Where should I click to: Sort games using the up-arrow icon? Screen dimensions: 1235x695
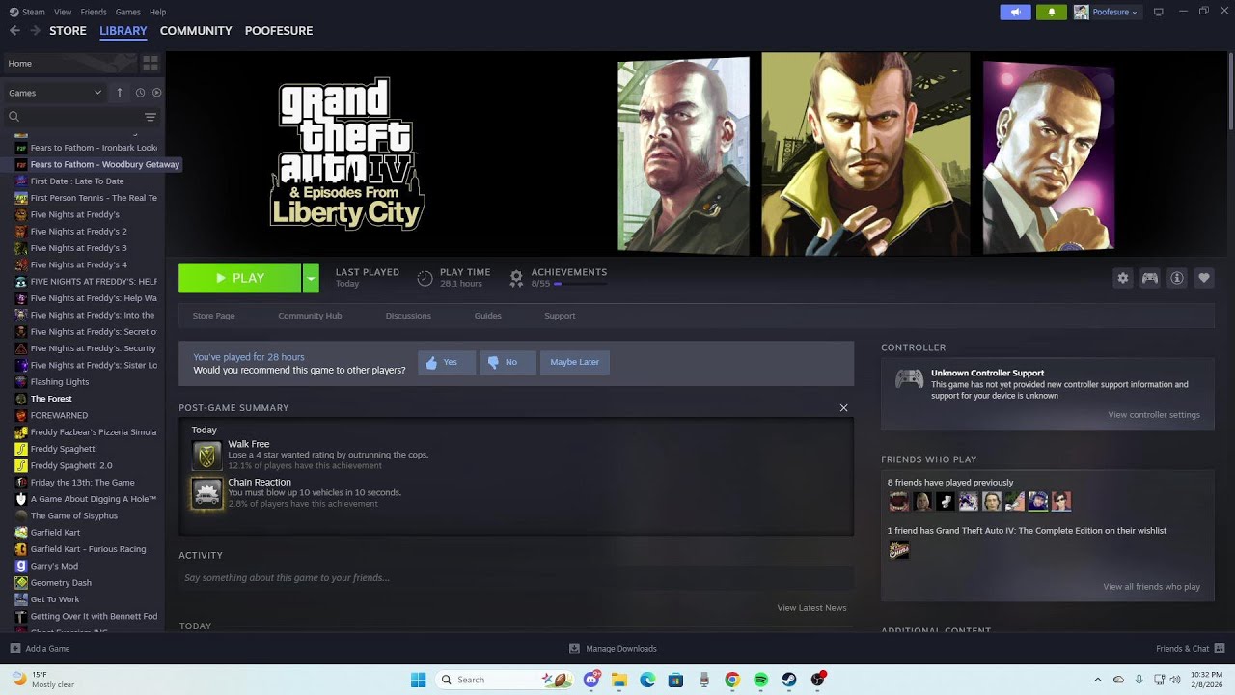[120, 93]
